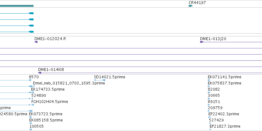Screen dimensions: 262x131
Task: Click the EK073723.5prime feature arrow
Action: point(30,117)
